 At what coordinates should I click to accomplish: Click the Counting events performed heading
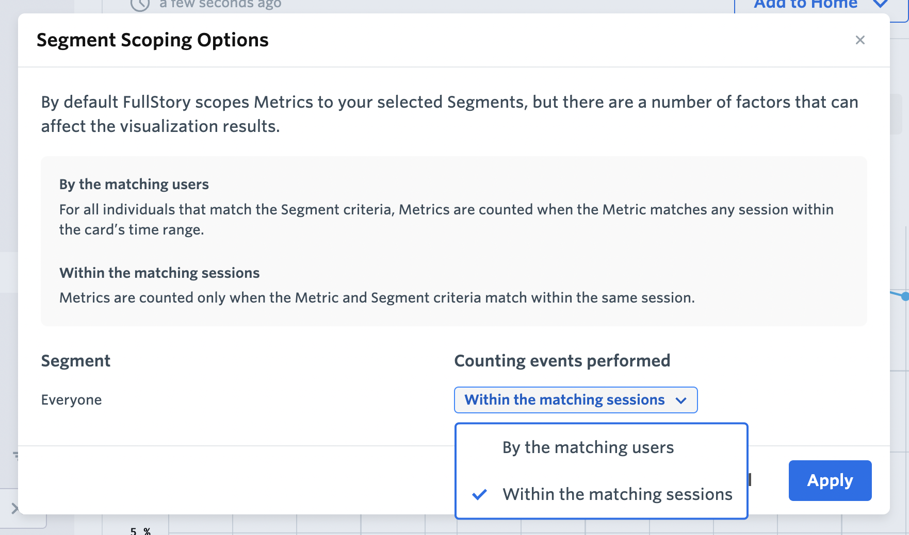[562, 361]
